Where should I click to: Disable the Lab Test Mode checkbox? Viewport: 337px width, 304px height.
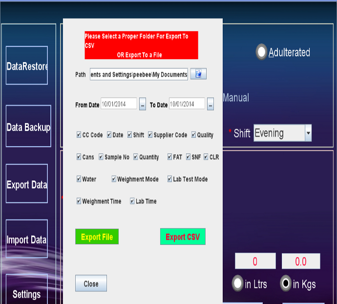(170, 179)
